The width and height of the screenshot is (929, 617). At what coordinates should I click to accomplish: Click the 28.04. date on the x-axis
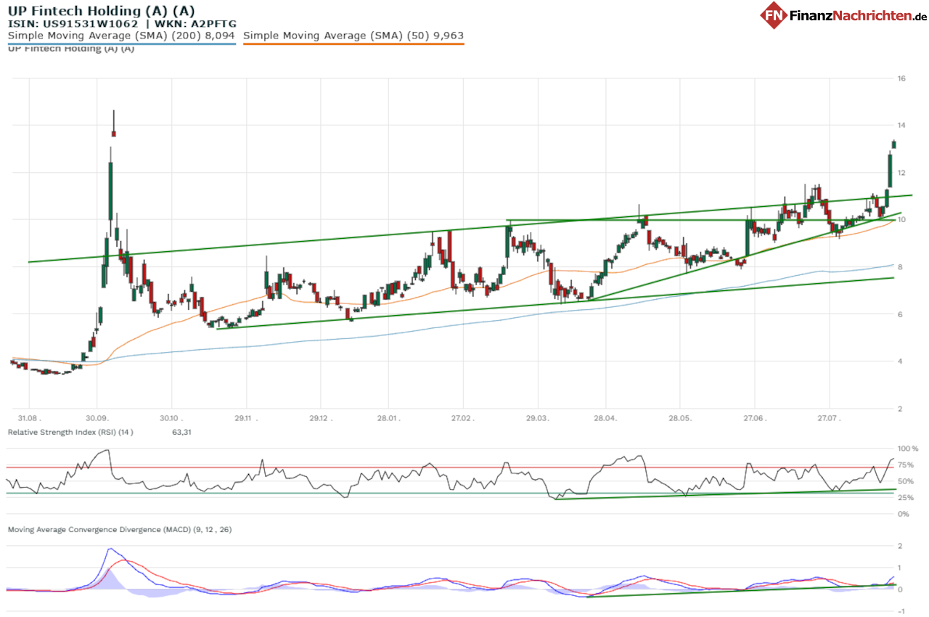[x=605, y=419]
